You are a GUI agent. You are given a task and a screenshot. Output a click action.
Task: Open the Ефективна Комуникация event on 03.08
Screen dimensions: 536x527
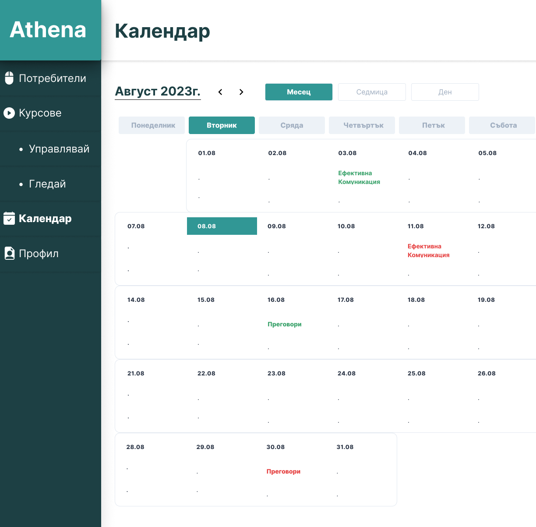(x=359, y=177)
